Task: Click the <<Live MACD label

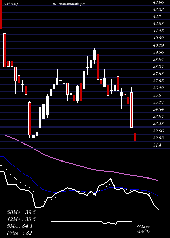Action: click(143, 229)
